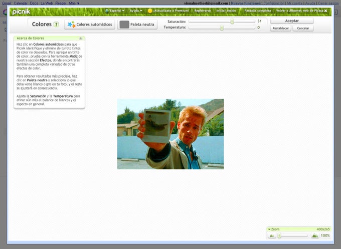Click the Picnik logo
Image resolution: width=341 pixels, height=249 pixels.
coord(21,12)
